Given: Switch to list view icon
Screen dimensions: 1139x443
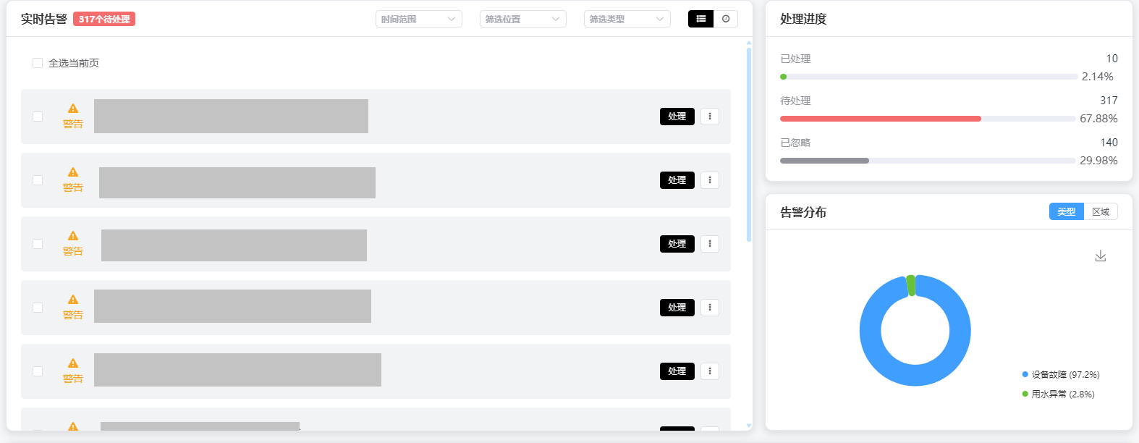Looking at the screenshot, I should (700, 19).
